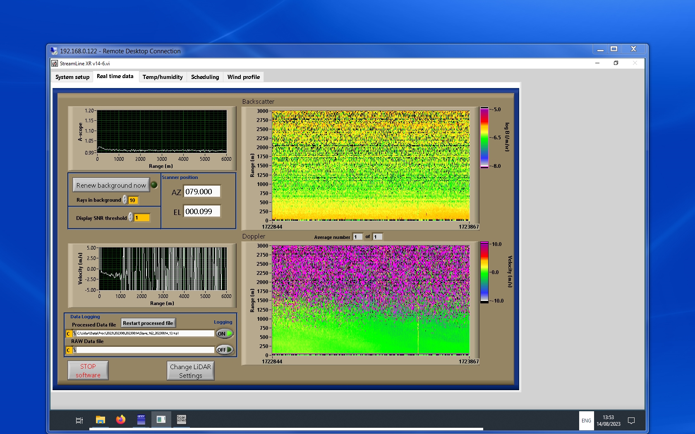This screenshot has height=434, width=695.
Task: Click the Task View taskbar icon
Action: [79, 420]
